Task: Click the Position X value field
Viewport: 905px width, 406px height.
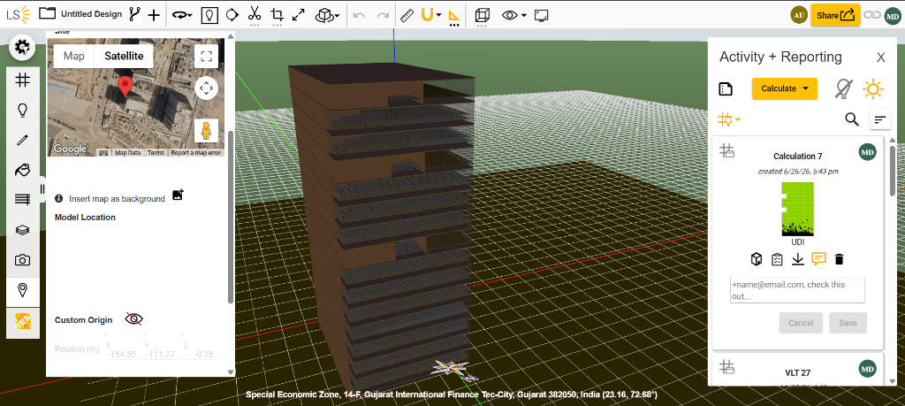Action: coord(123,354)
